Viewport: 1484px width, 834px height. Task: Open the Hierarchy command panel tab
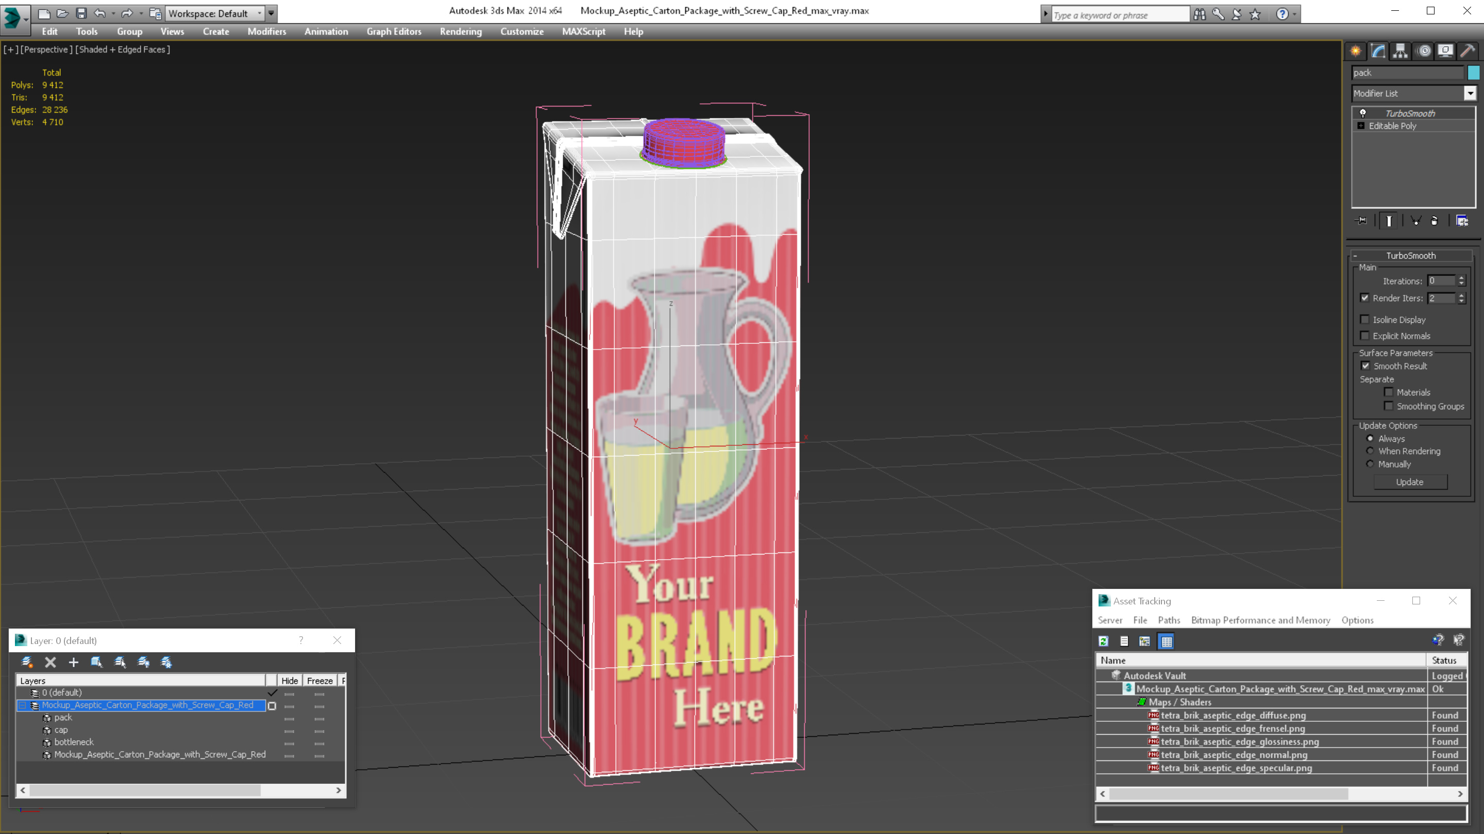1400,50
